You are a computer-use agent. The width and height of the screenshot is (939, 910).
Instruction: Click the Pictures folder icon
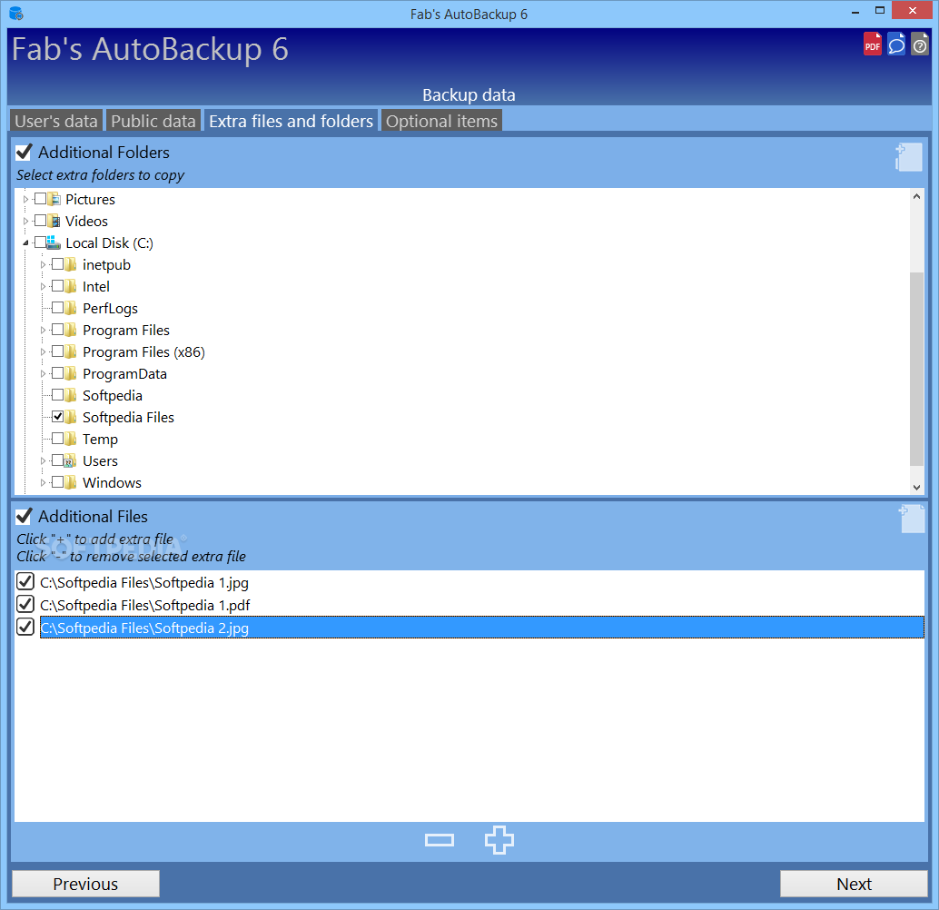(x=54, y=199)
